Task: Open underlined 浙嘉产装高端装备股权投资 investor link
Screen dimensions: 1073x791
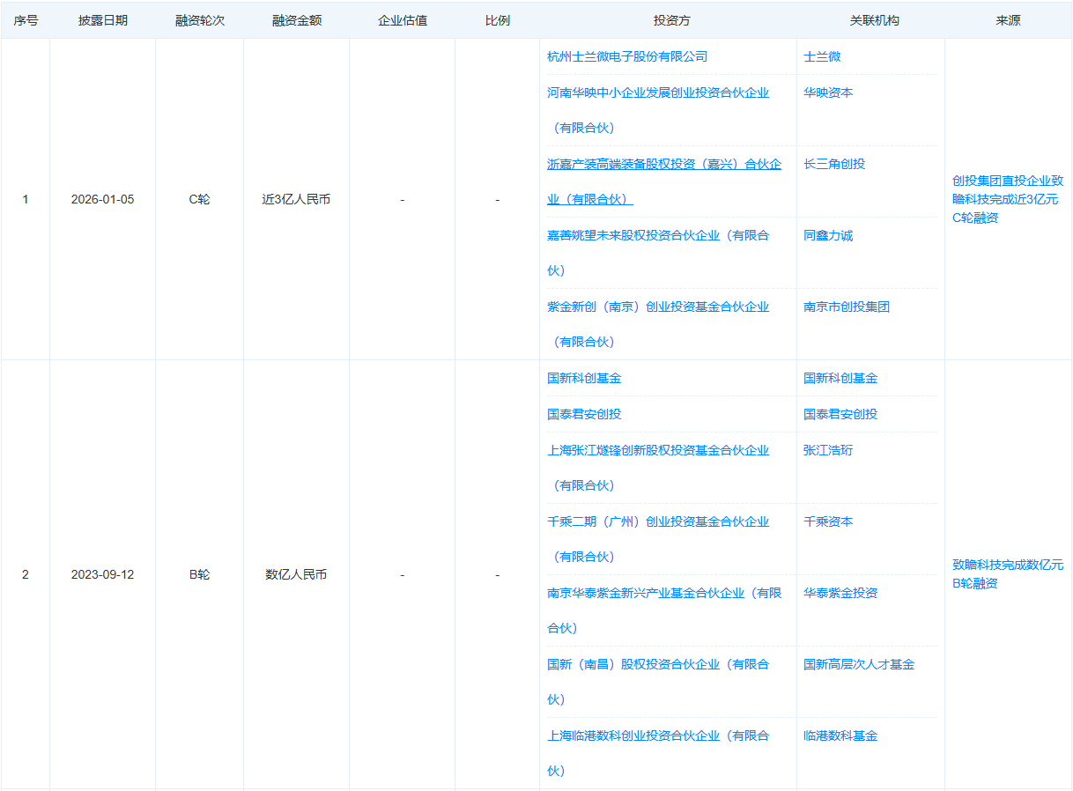Action: [663, 164]
